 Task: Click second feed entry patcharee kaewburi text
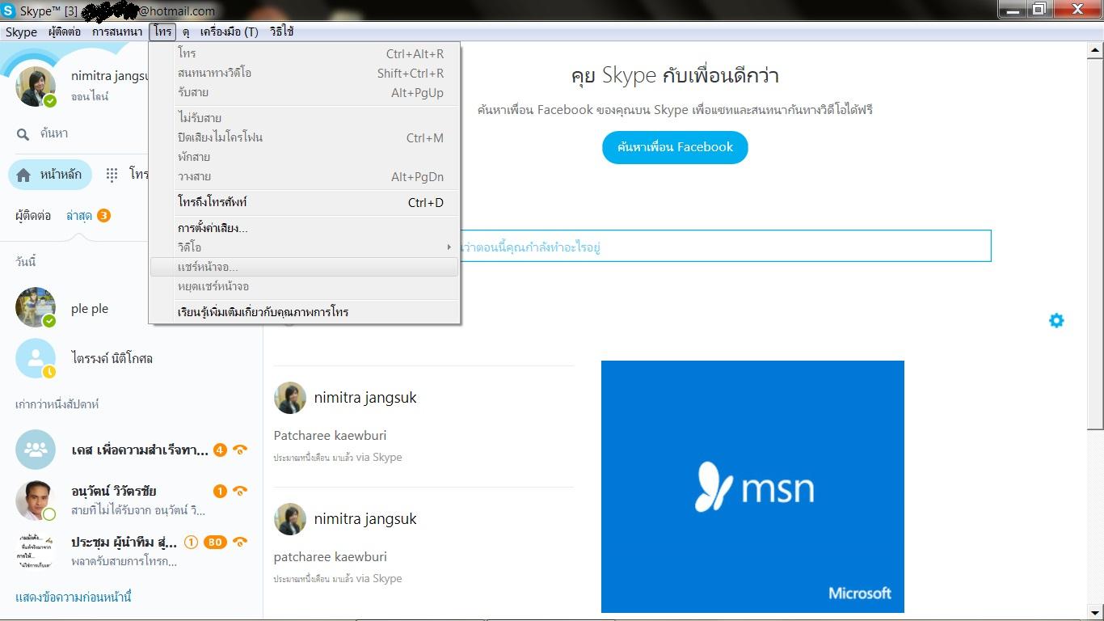tap(330, 556)
